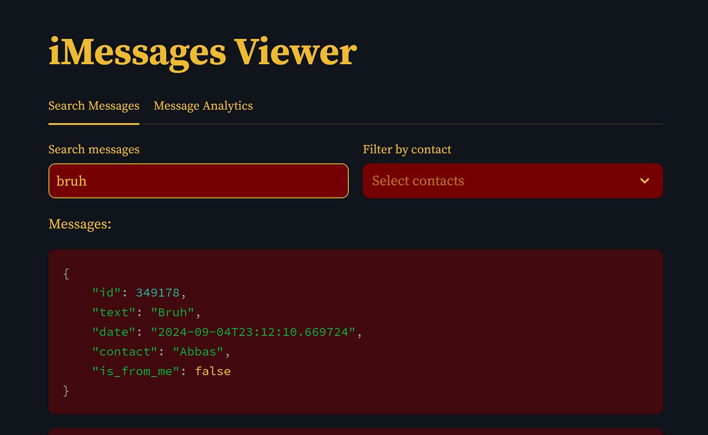Open the Message Analytics tab
708x435 pixels.
(203, 106)
